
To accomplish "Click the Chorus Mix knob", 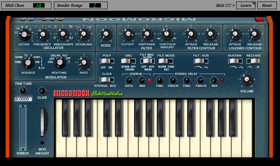I will [x=142, y=80].
